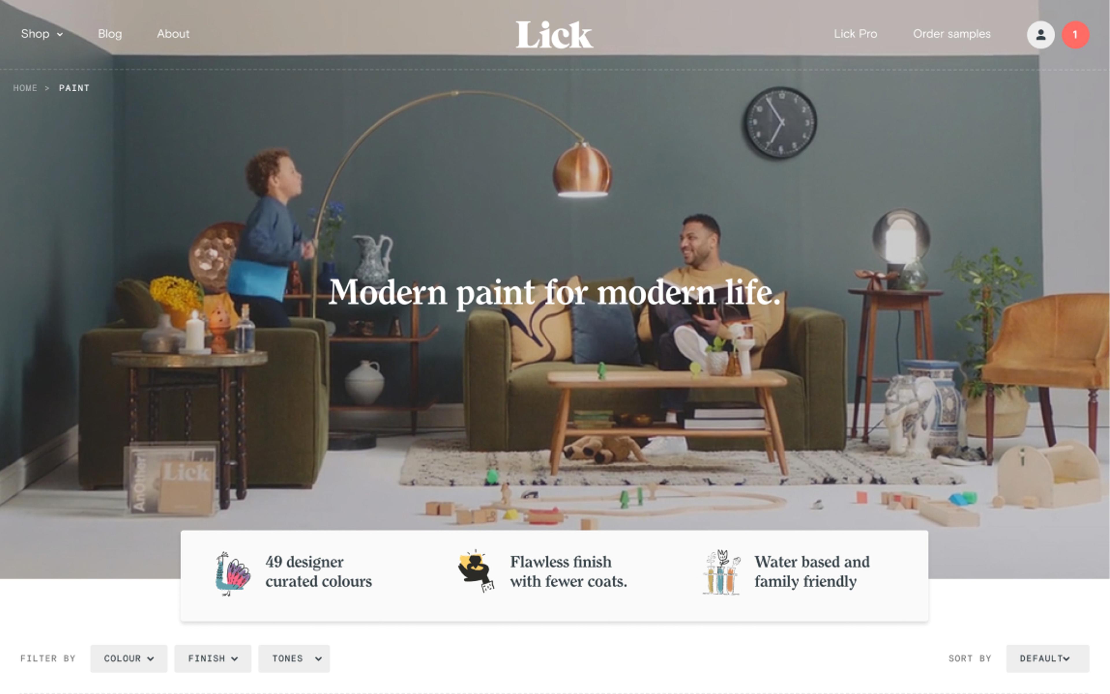Click the flower vases water based icon
The width and height of the screenshot is (1110, 694).
[x=721, y=572]
